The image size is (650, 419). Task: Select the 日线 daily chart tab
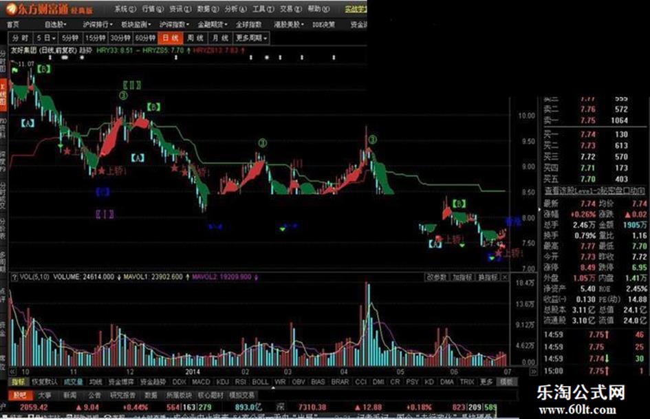click(x=171, y=38)
